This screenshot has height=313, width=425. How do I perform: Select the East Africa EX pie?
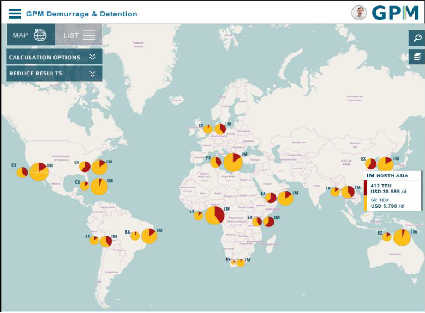click(x=257, y=222)
